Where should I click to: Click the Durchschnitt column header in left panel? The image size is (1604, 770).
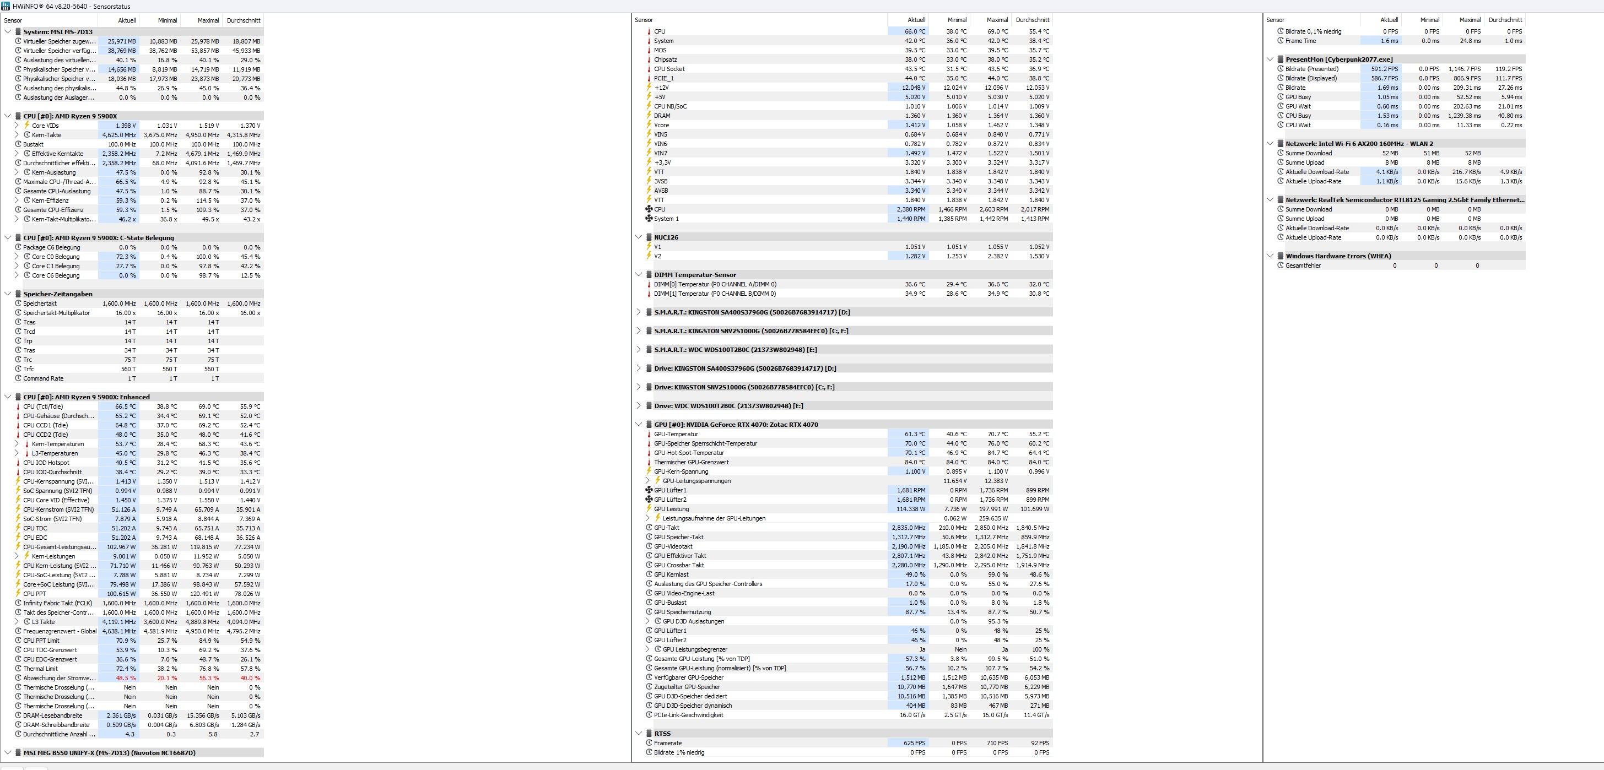pos(244,20)
